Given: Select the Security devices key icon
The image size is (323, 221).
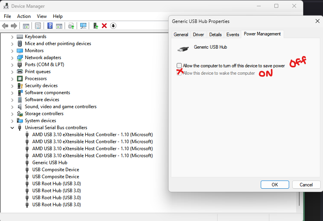Looking at the screenshot, I should pos(20,86).
